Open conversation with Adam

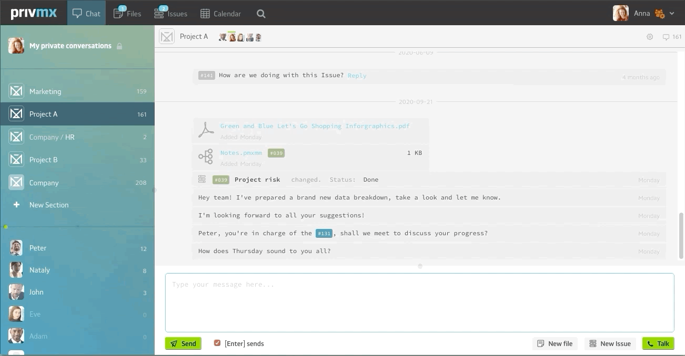point(77,336)
